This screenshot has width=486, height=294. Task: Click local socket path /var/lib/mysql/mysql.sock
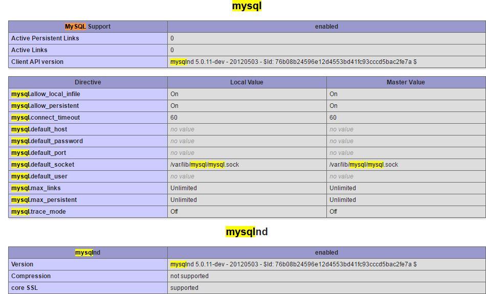[205, 165]
